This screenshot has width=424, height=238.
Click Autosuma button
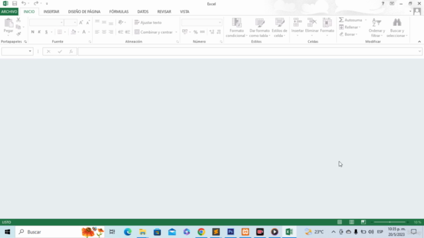[x=350, y=20]
